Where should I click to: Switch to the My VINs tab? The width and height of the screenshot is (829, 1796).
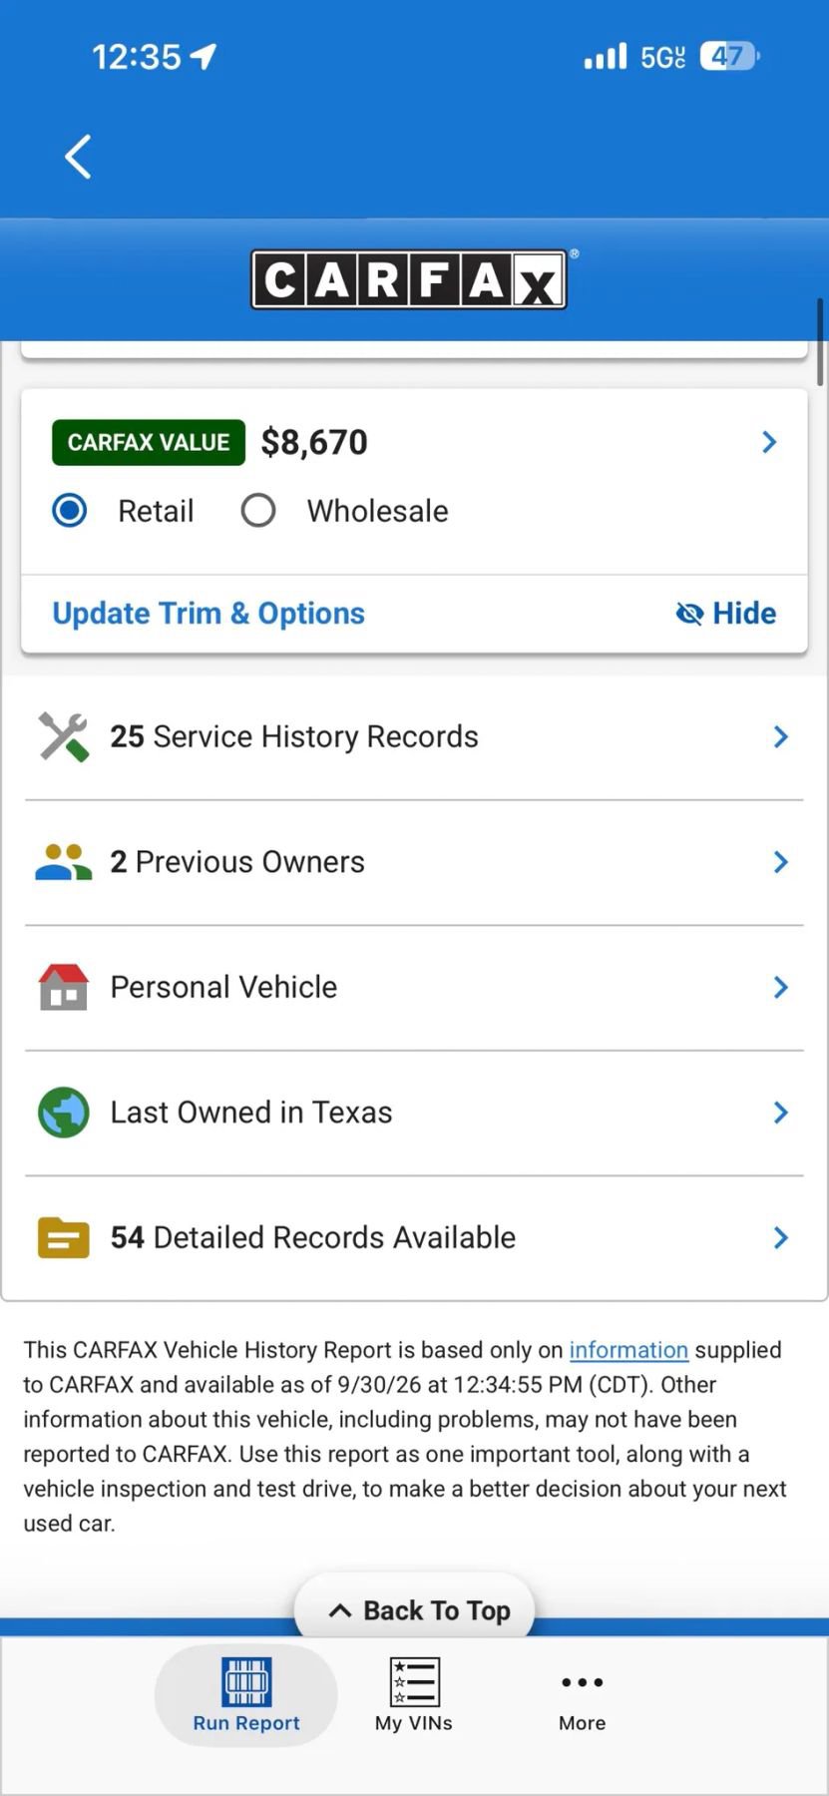point(414,1696)
